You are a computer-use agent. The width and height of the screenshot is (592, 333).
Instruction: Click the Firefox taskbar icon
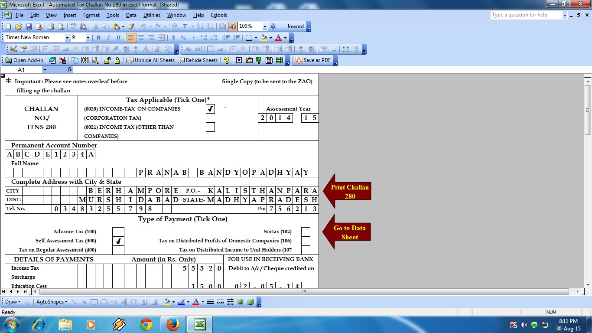(173, 324)
